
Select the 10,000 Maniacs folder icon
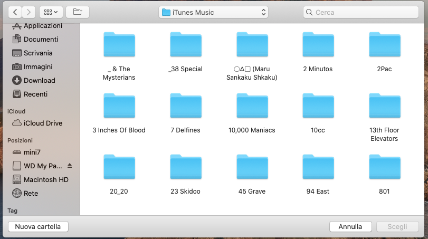pyautogui.click(x=252, y=106)
